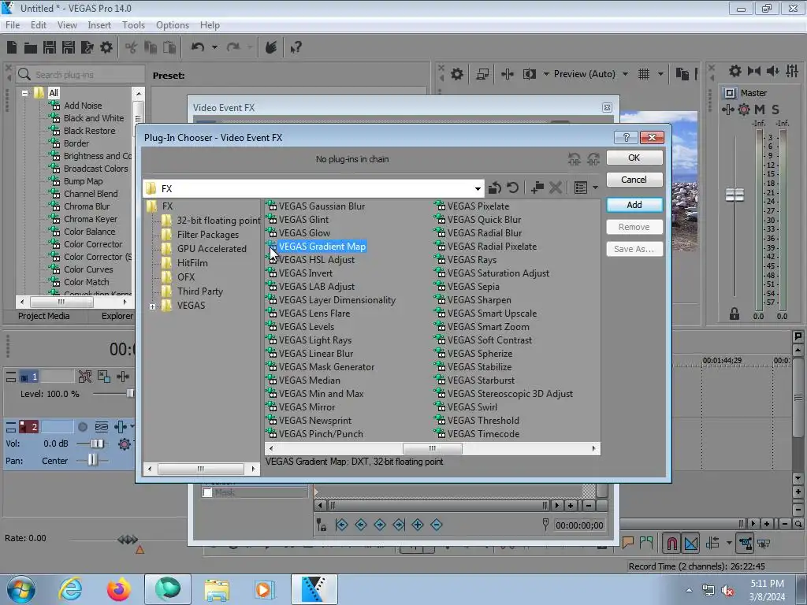Screen dimensions: 807x605
Task: Open the File menu
Action: click(x=13, y=24)
